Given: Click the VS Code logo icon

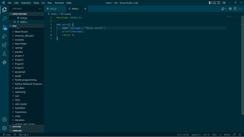Looking at the screenshot, I should (x=3, y=3).
